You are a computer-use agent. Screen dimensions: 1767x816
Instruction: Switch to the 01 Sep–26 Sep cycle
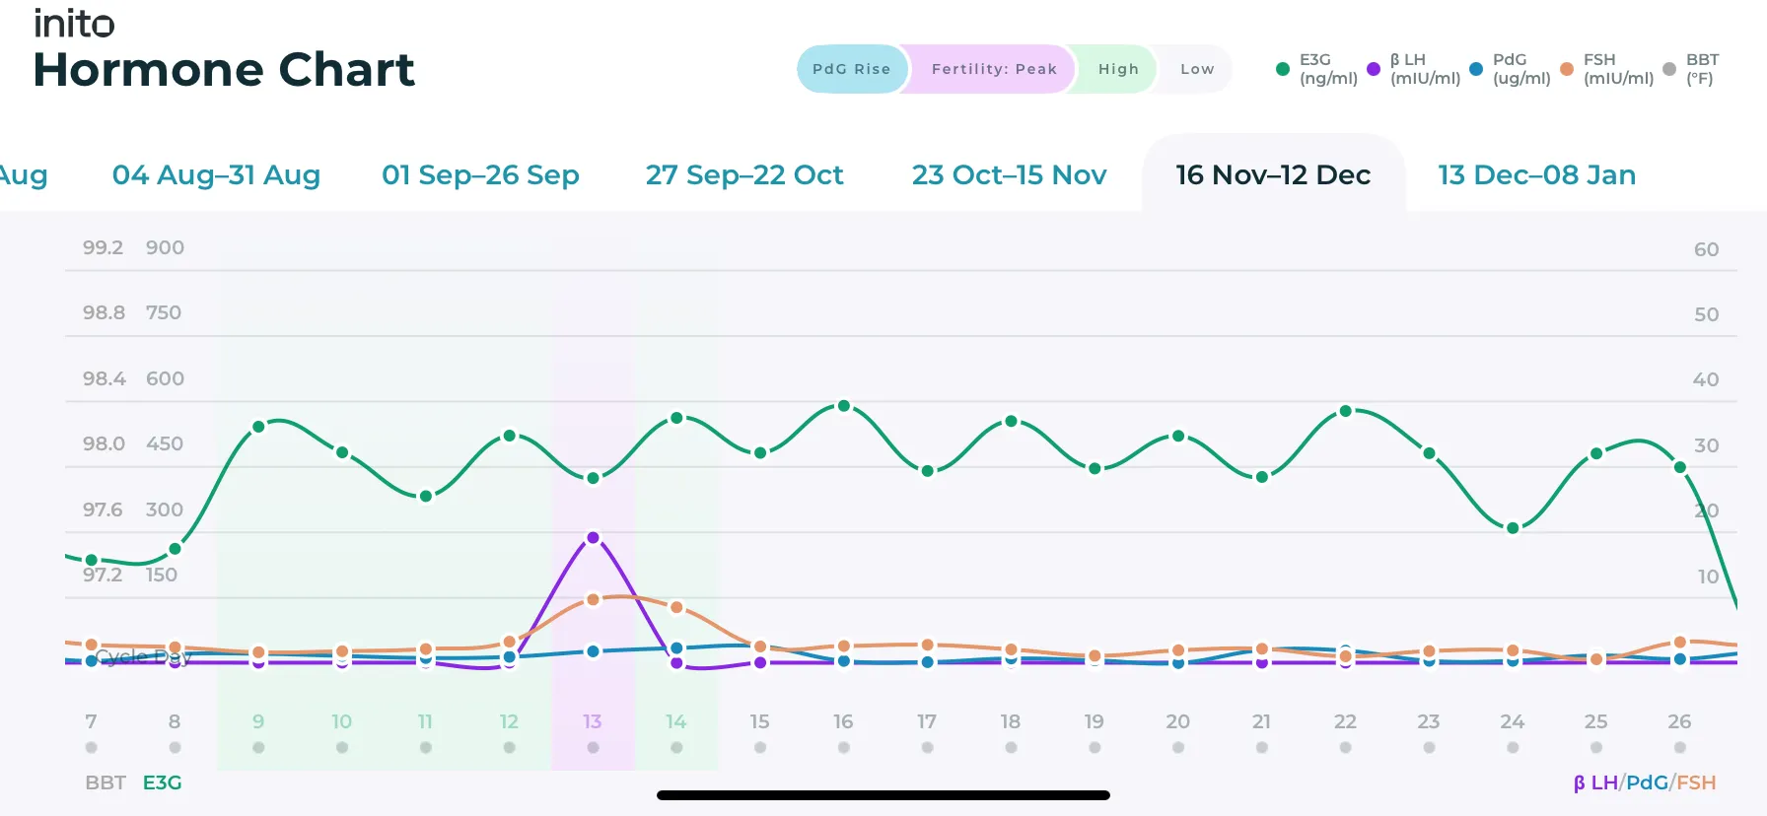[x=480, y=174]
